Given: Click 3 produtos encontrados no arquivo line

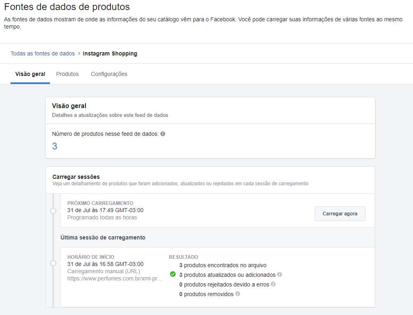Looking at the screenshot, I should point(223,265).
